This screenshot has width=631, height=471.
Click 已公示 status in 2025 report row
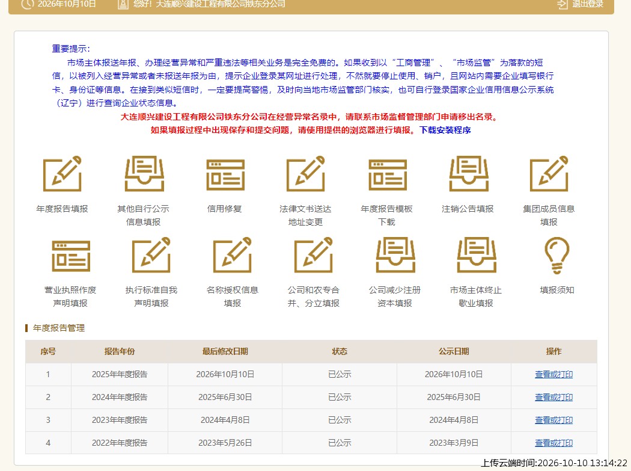pyautogui.click(x=340, y=374)
